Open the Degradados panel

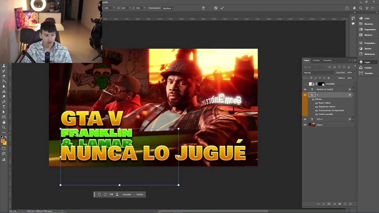(368, 30)
